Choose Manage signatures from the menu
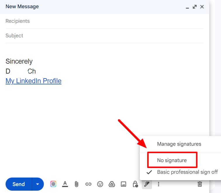221x193 pixels. tap(179, 144)
